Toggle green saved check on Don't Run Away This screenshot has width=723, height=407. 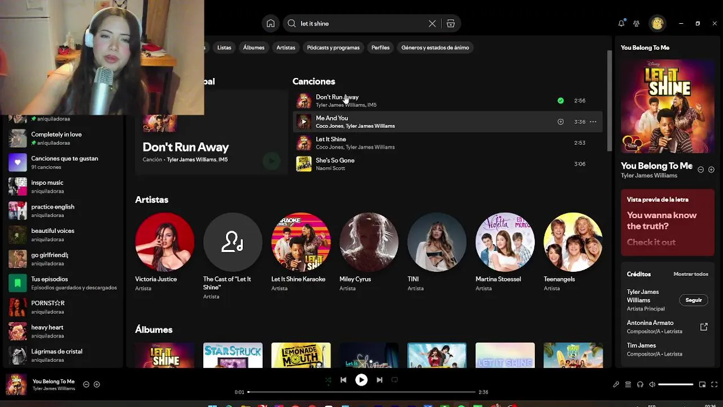560,101
